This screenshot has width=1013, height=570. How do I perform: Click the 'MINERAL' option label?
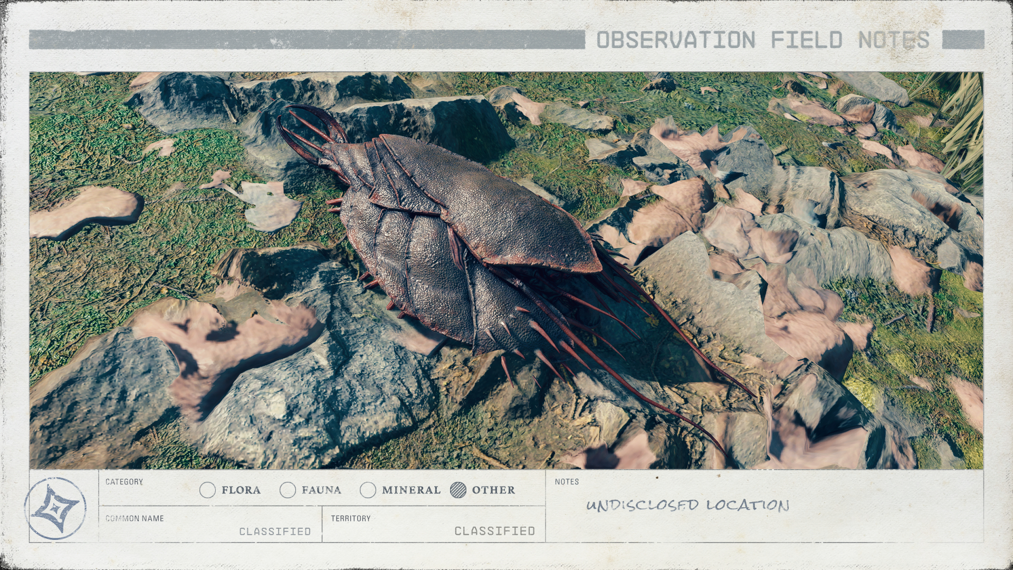point(412,490)
